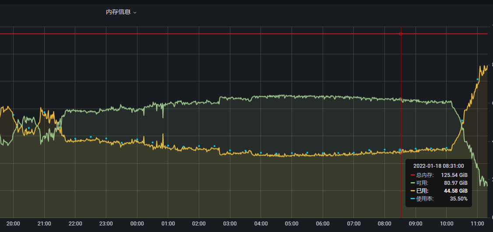Screen dimensions: 493x232
Task: Open the 内存信息 panel title menu
Action: click(x=118, y=12)
